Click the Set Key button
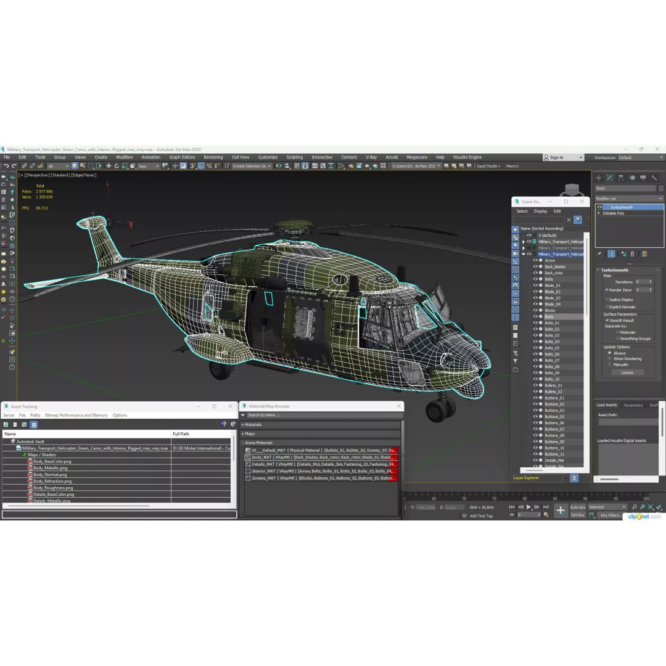Viewport: 666px width, 666px height. click(x=578, y=515)
